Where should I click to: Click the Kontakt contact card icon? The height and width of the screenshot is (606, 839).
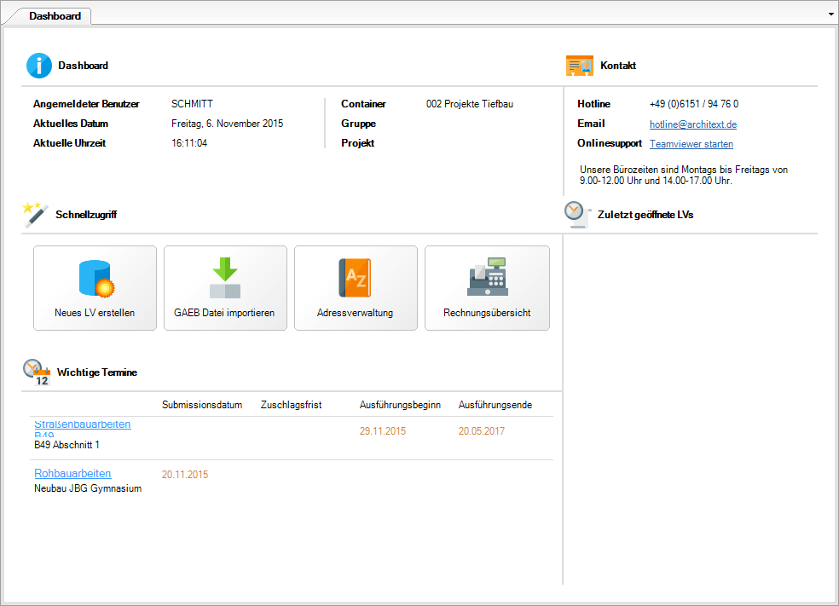click(580, 66)
